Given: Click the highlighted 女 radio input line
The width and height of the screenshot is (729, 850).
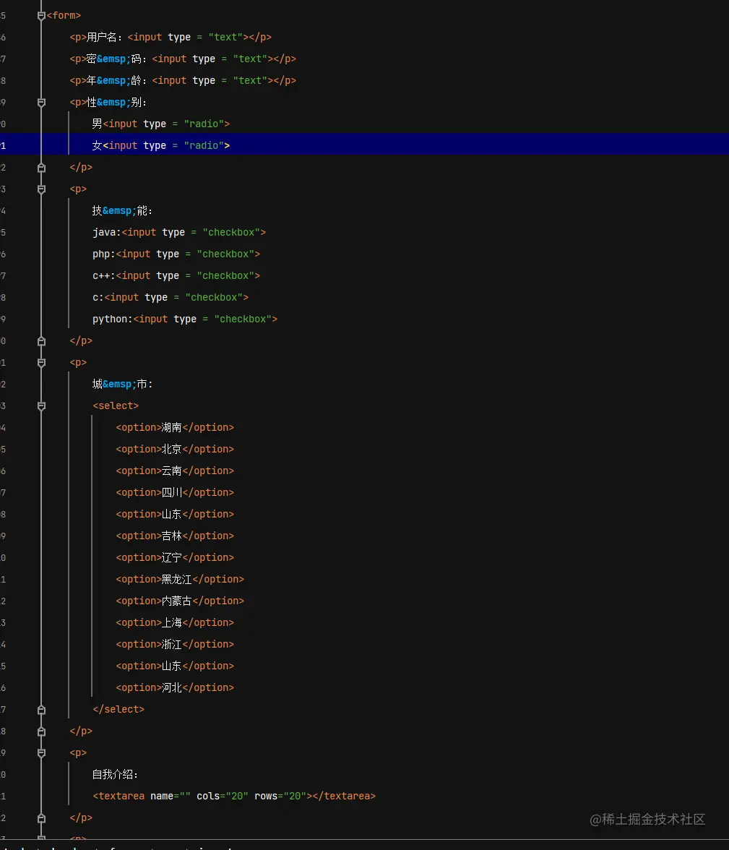Looking at the screenshot, I should 161,146.
